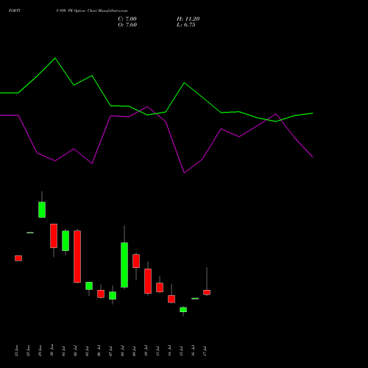
Task: Click the green candle above 29 Jun
Action: coord(42,210)
